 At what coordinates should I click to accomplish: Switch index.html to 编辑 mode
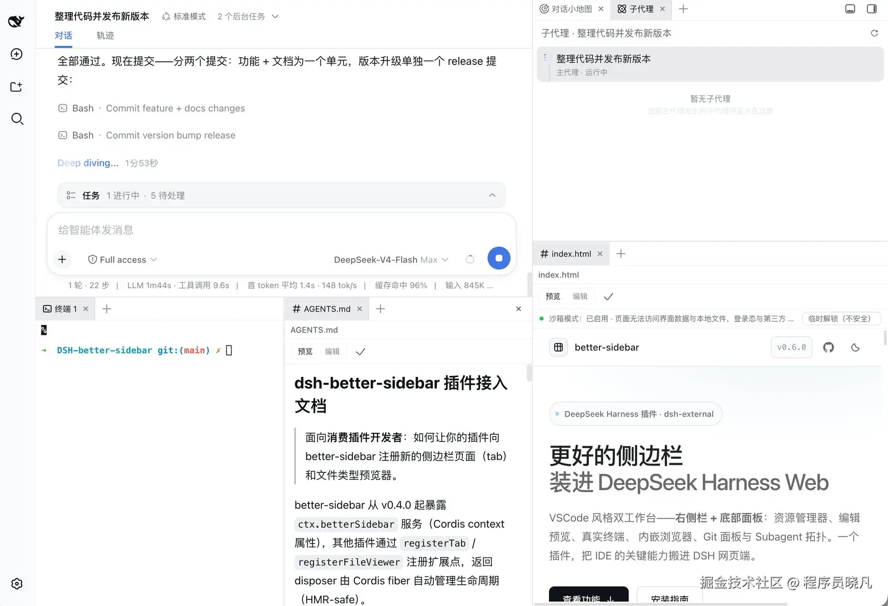(580, 297)
